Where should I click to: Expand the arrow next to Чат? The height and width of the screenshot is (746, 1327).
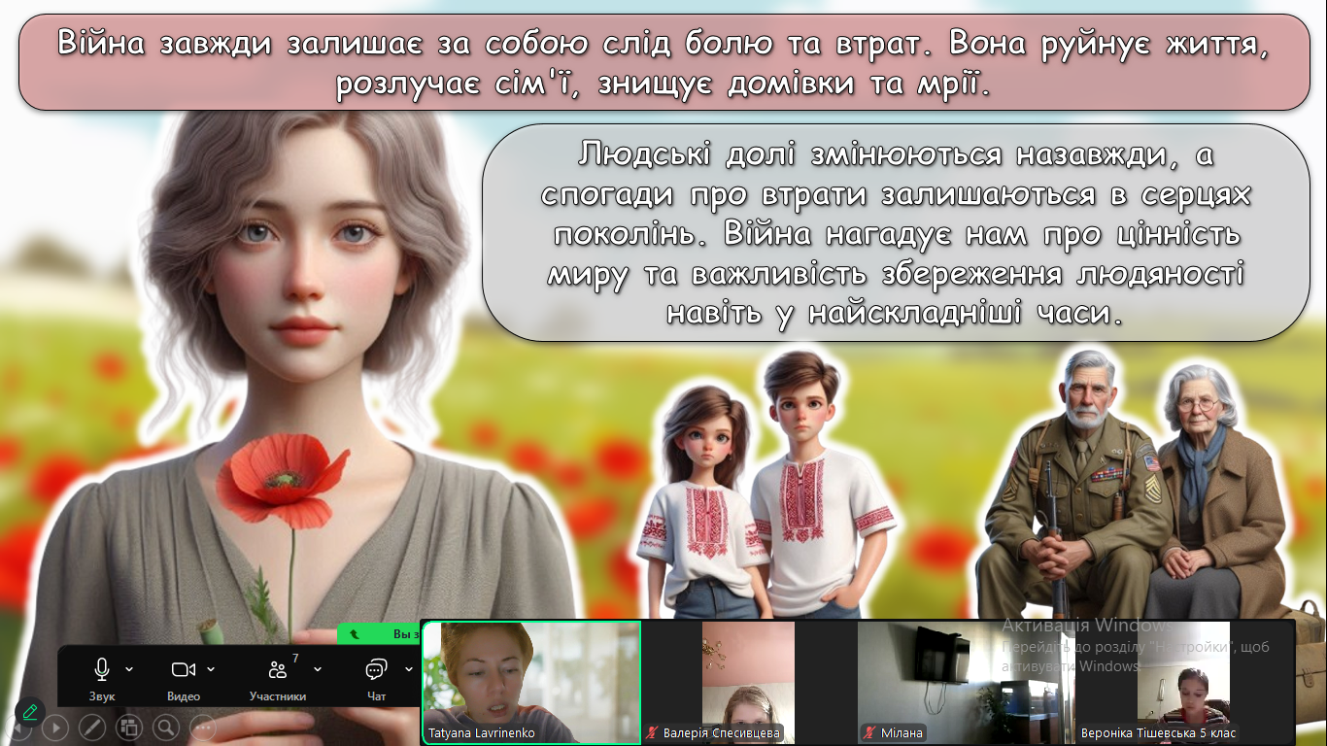point(408,669)
